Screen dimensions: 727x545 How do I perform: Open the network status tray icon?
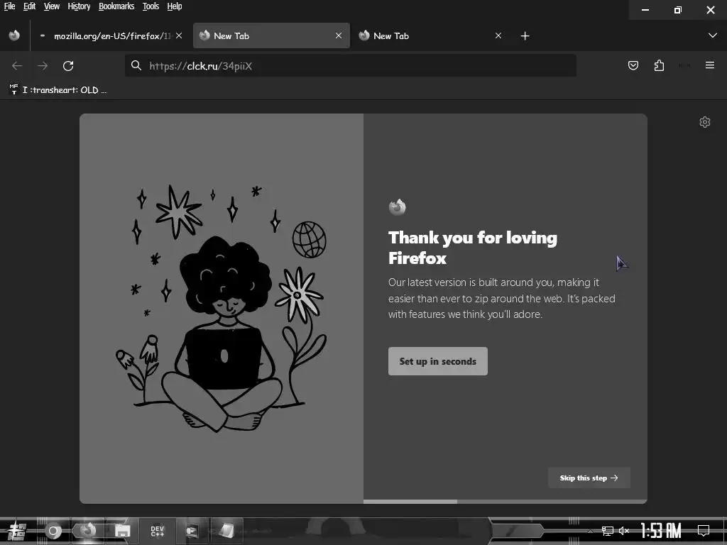tap(608, 531)
